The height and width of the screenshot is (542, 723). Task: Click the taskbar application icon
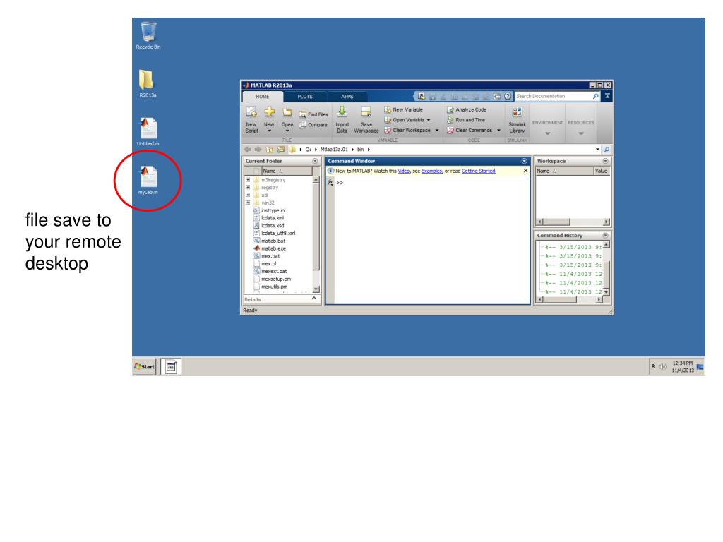[171, 367]
